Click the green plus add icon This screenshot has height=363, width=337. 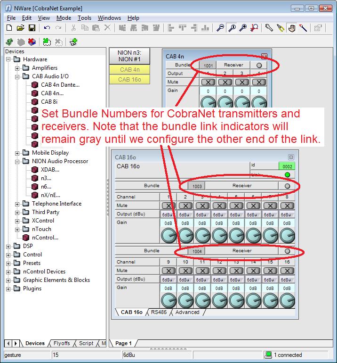click(73, 42)
